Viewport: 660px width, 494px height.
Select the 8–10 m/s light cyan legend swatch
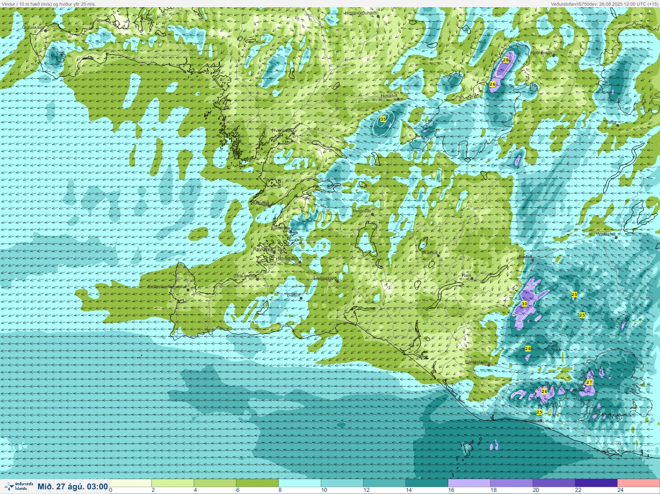click(x=300, y=483)
